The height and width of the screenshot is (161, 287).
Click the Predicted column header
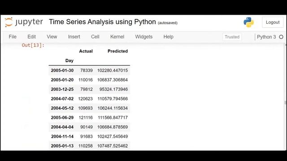pyautogui.click(x=117, y=51)
